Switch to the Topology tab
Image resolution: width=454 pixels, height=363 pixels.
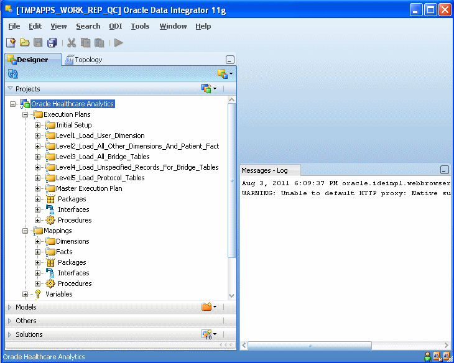coord(83,60)
